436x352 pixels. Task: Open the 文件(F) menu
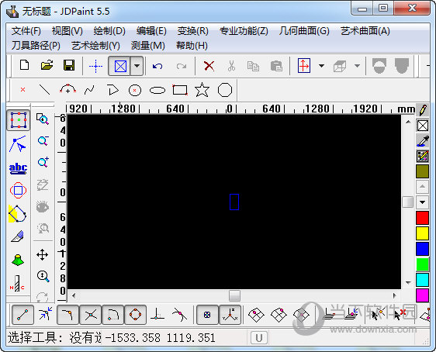click(26, 31)
